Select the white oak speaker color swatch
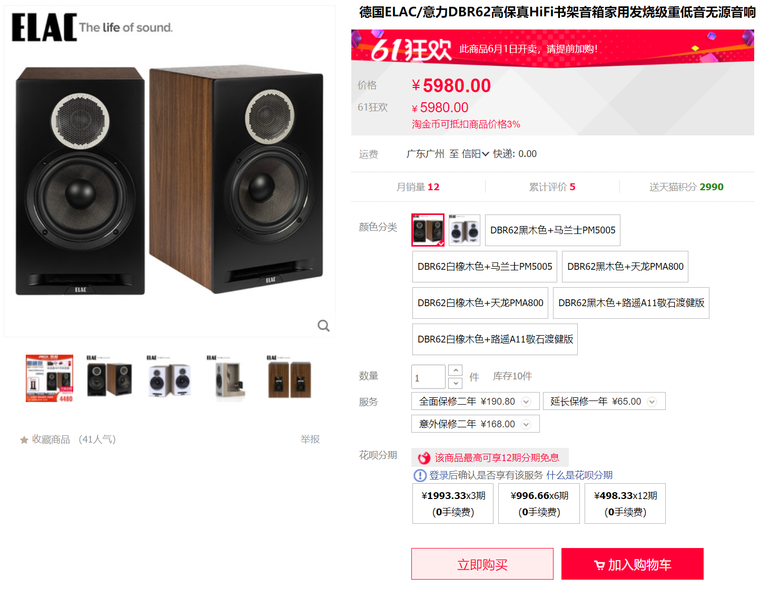Viewport: 760px width, 616px height. 464,230
